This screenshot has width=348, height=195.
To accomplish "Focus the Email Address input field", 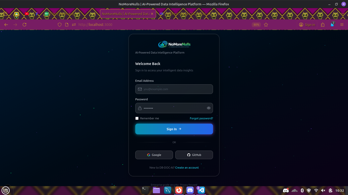I will click(x=174, y=89).
